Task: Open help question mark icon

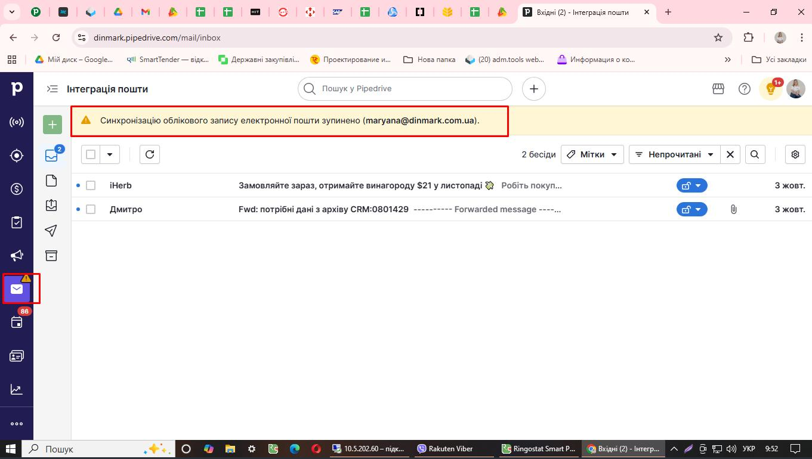Action: tap(745, 89)
